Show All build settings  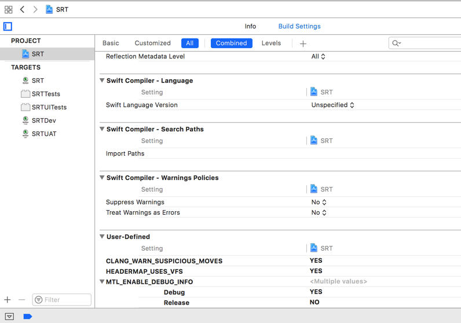189,43
